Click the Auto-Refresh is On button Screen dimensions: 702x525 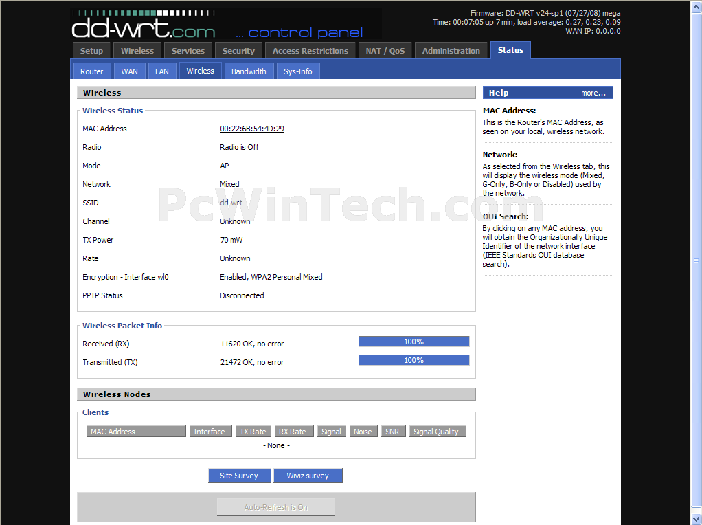(276, 507)
